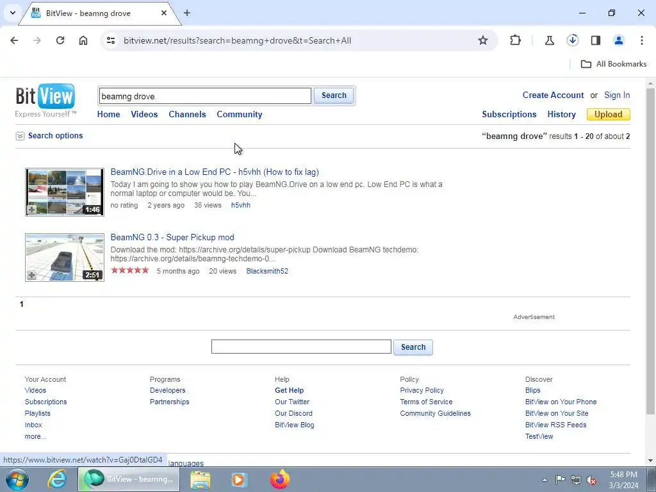The width and height of the screenshot is (656, 492).
Task: Bookmark this page with star icon
Action: pyautogui.click(x=483, y=40)
